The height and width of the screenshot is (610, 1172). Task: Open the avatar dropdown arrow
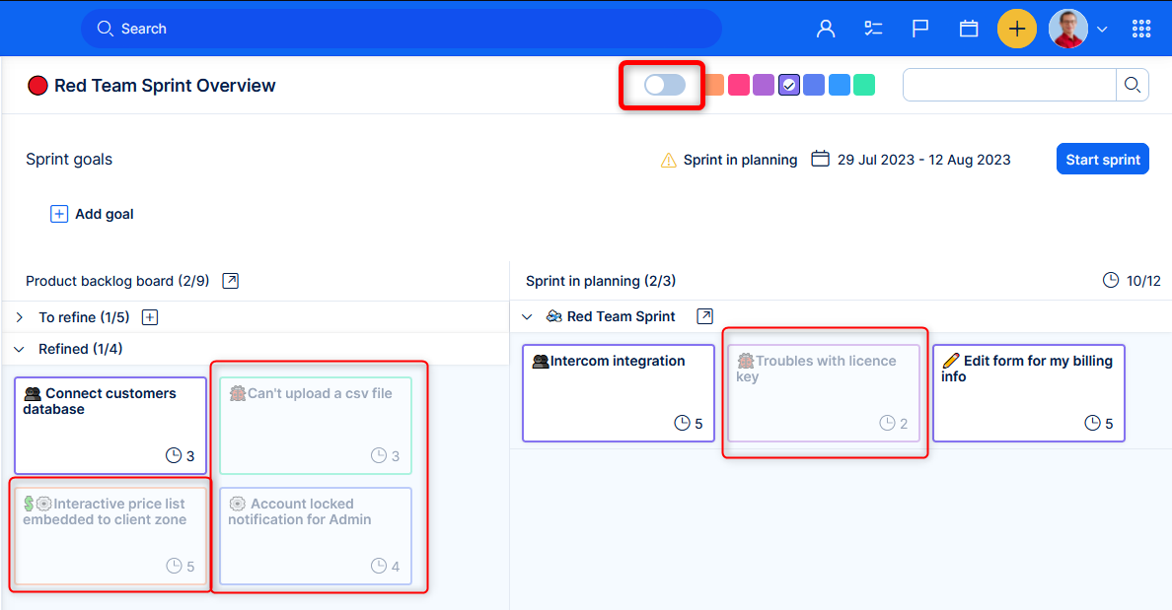click(1102, 30)
